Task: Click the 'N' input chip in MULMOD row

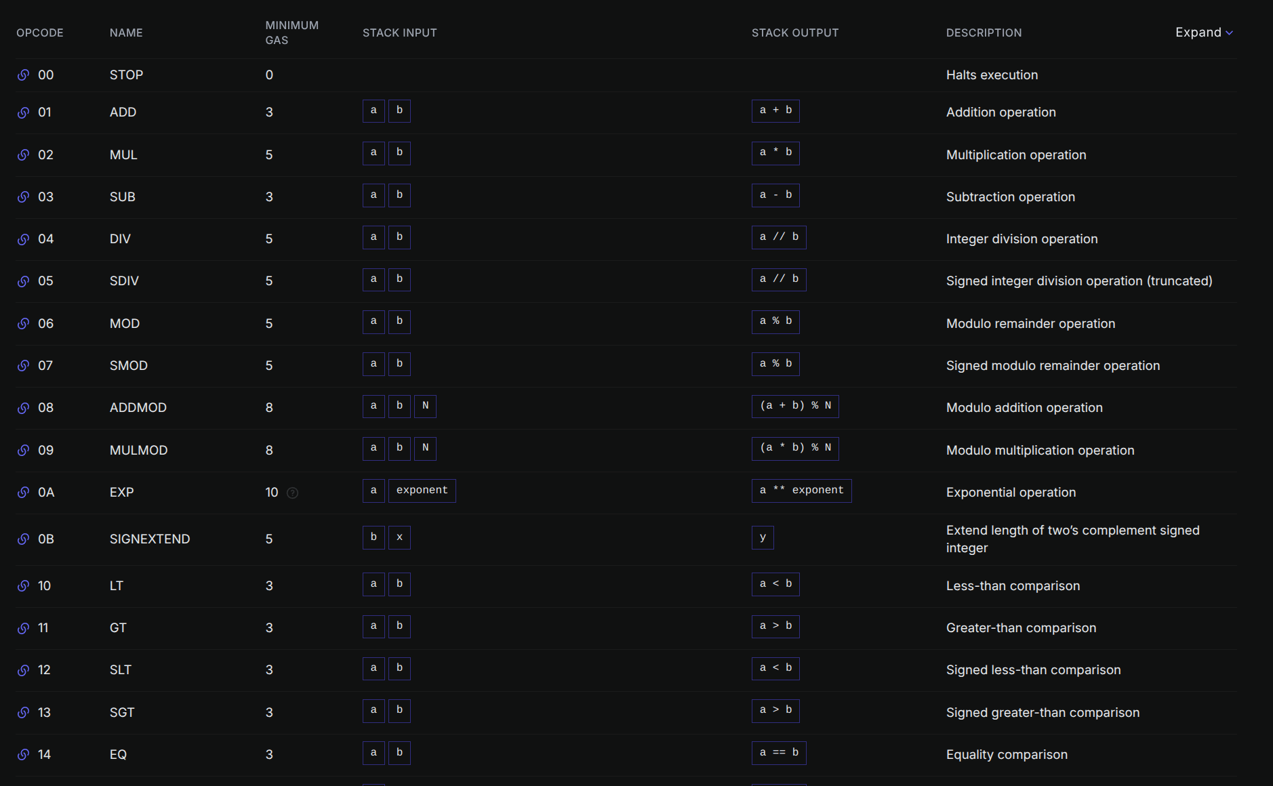Action: [x=425, y=449]
